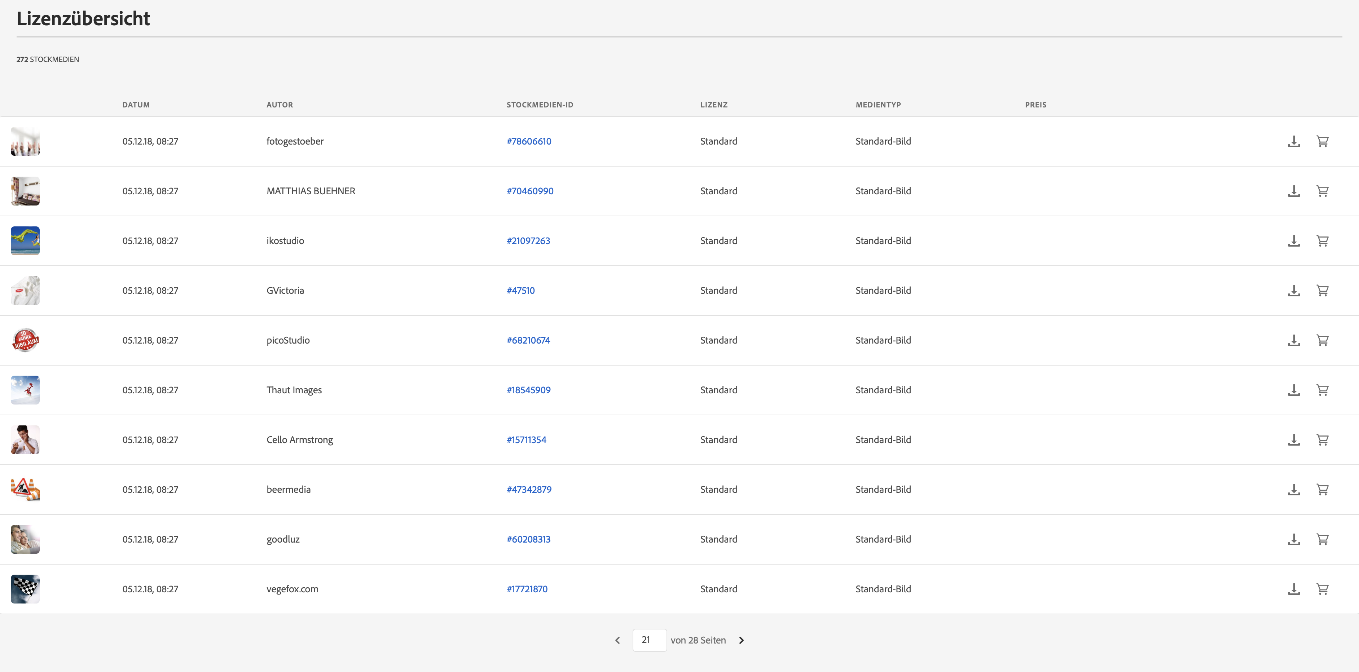Open stock ID #78606610 link
This screenshot has height=672, width=1359.
click(x=529, y=141)
